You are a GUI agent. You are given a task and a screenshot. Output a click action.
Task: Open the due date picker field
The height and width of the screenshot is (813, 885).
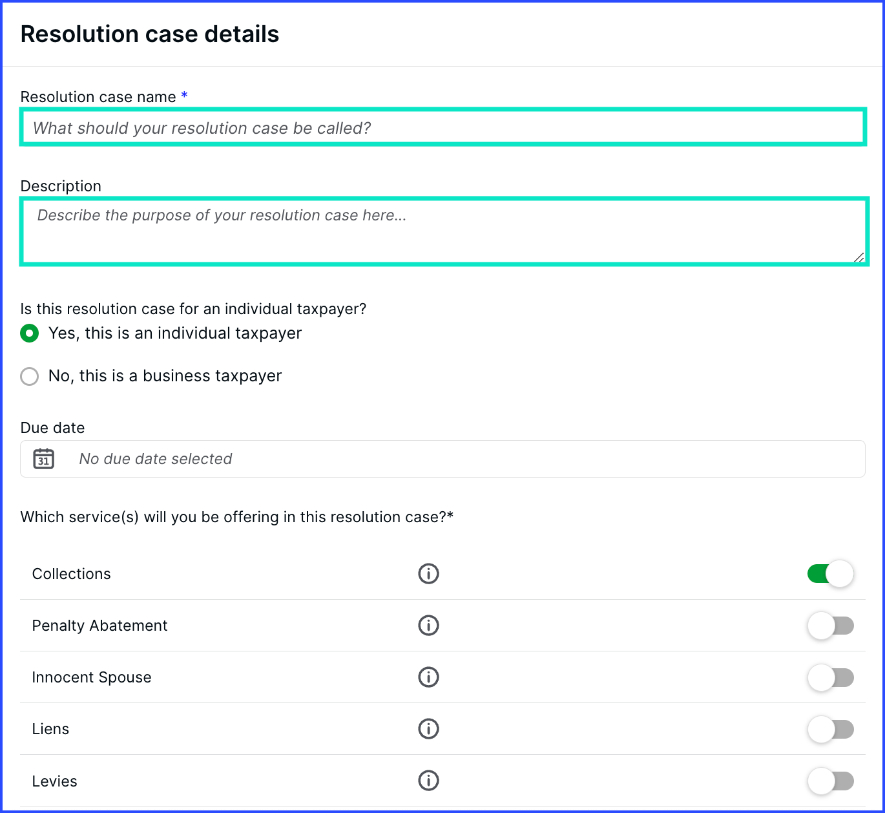pos(443,459)
